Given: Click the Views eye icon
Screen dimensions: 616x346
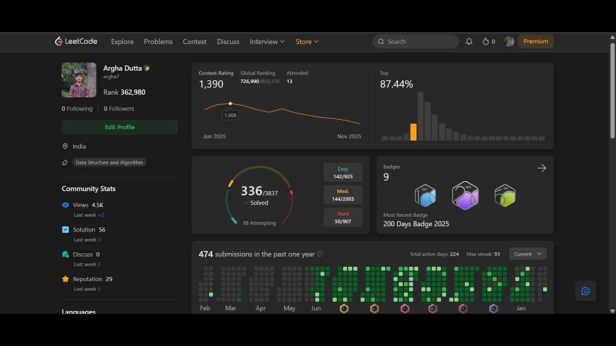Looking at the screenshot, I should pyautogui.click(x=65, y=205).
